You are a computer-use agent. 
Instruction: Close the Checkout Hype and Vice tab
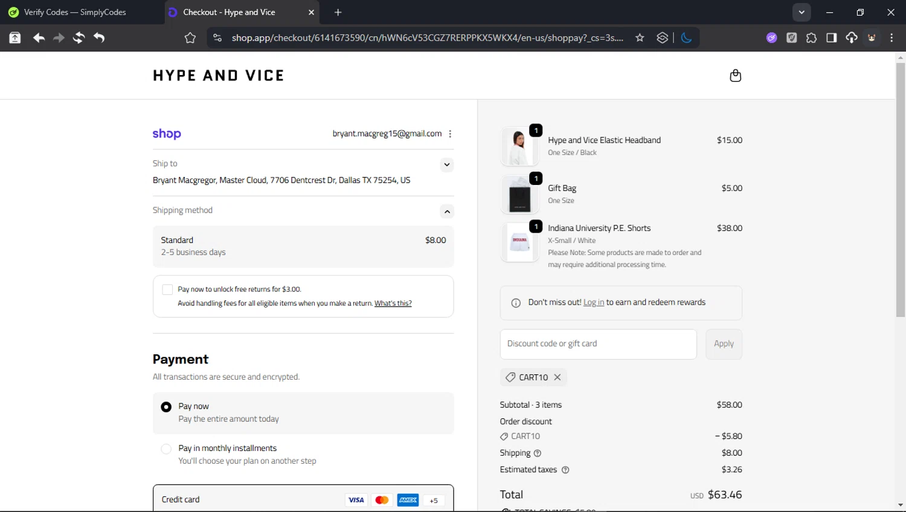(x=311, y=12)
